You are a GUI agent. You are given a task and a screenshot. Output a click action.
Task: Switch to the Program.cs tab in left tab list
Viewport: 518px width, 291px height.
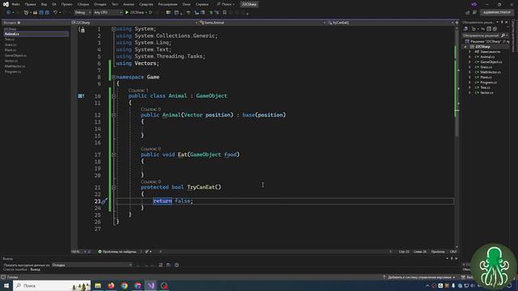pos(13,72)
